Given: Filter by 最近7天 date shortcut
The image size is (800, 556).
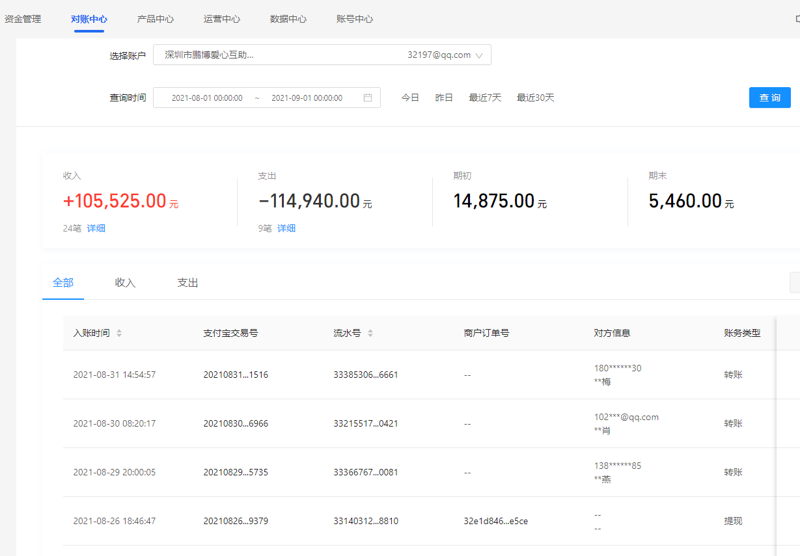Looking at the screenshot, I should click(x=485, y=98).
